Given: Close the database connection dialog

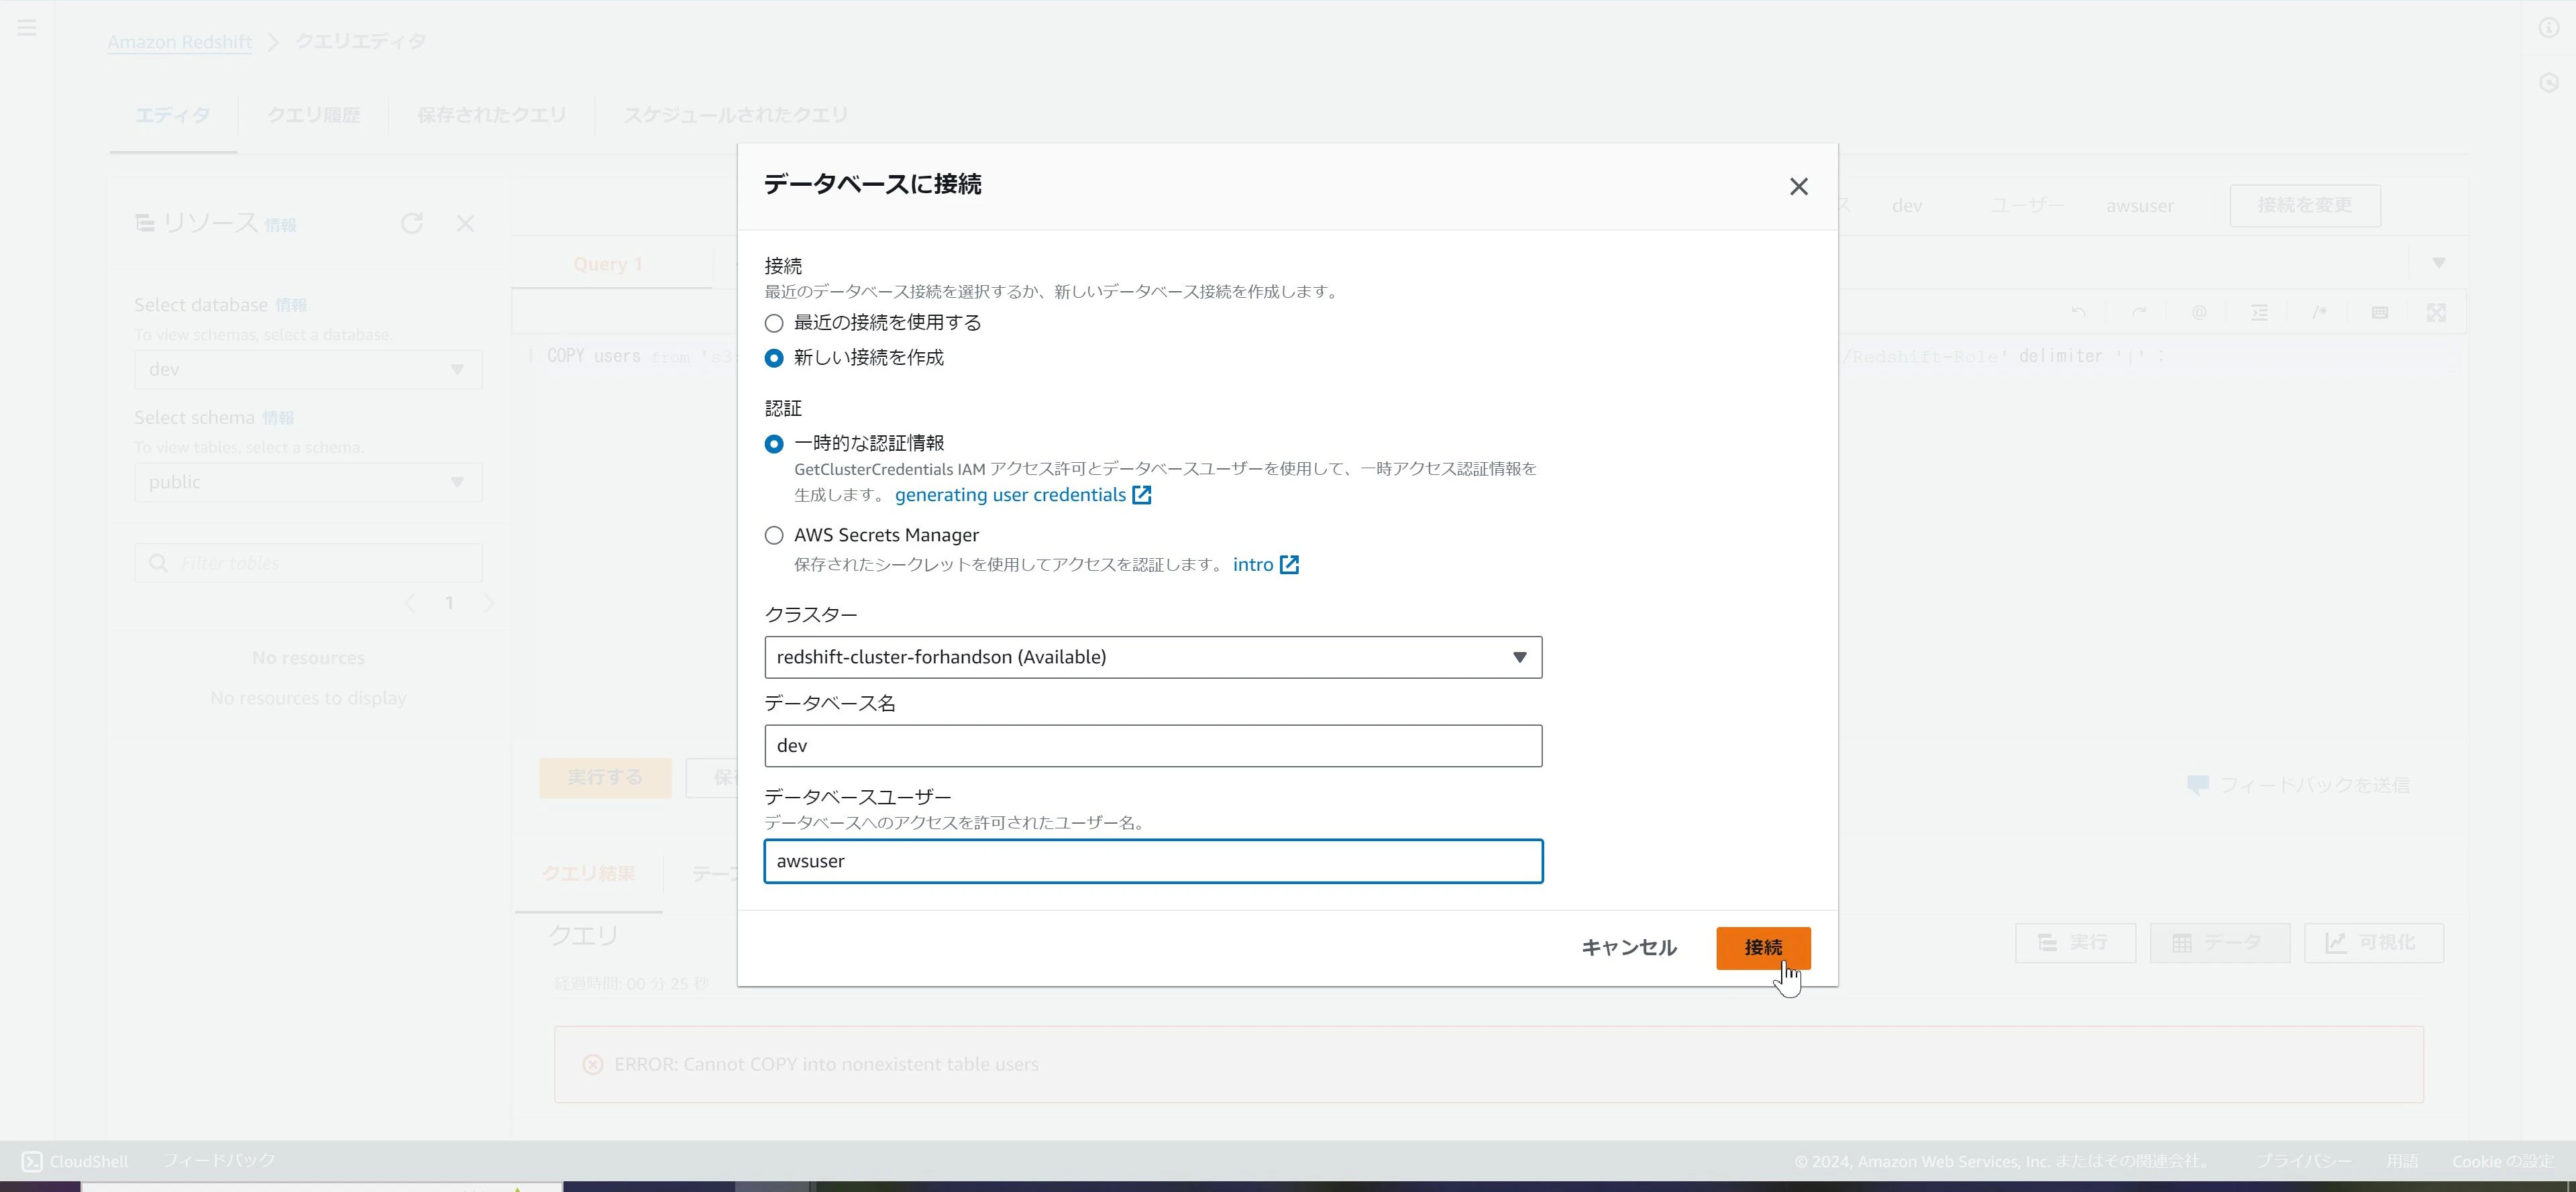Looking at the screenshot, I should 1798,187.
